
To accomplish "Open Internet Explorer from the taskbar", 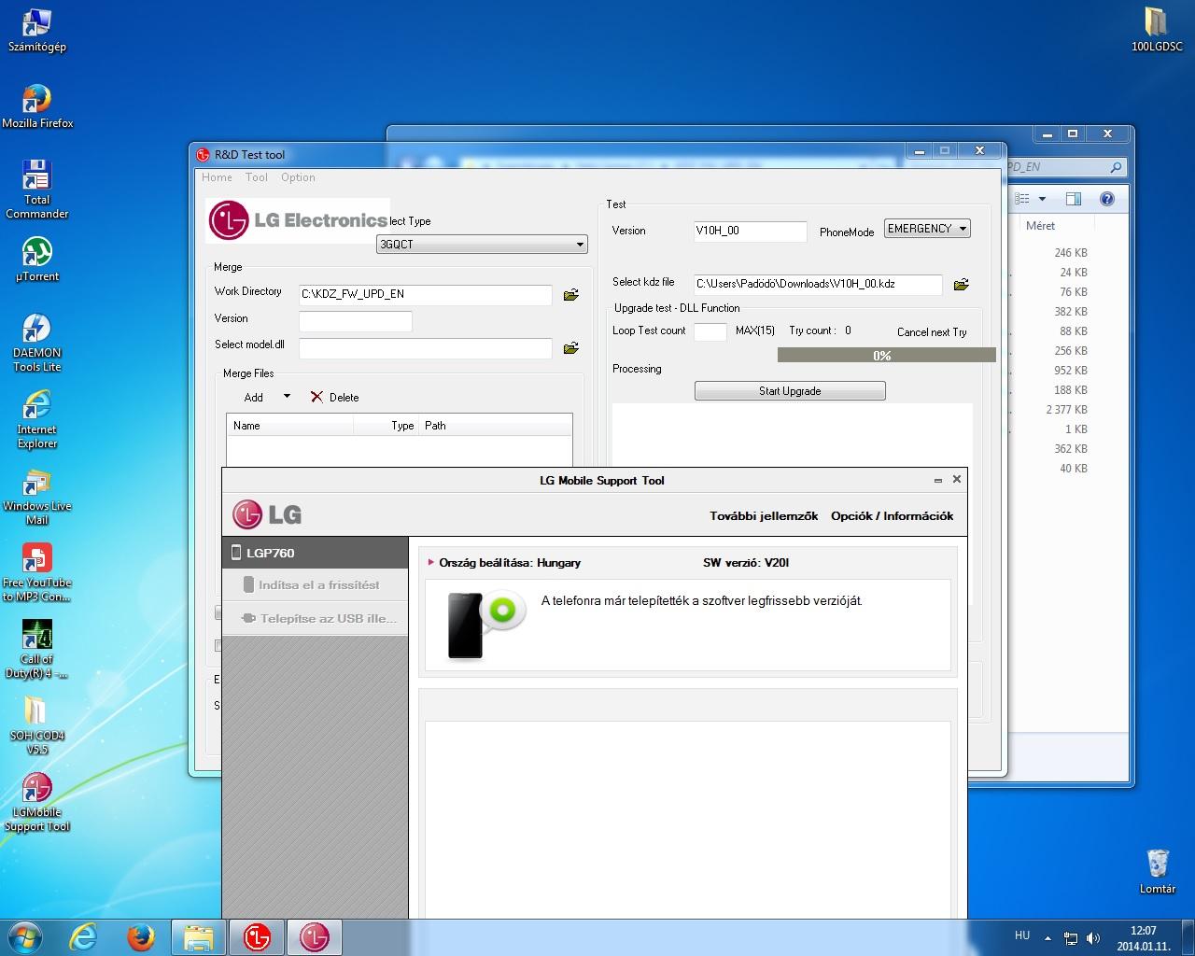I will [x=83, y=937].
